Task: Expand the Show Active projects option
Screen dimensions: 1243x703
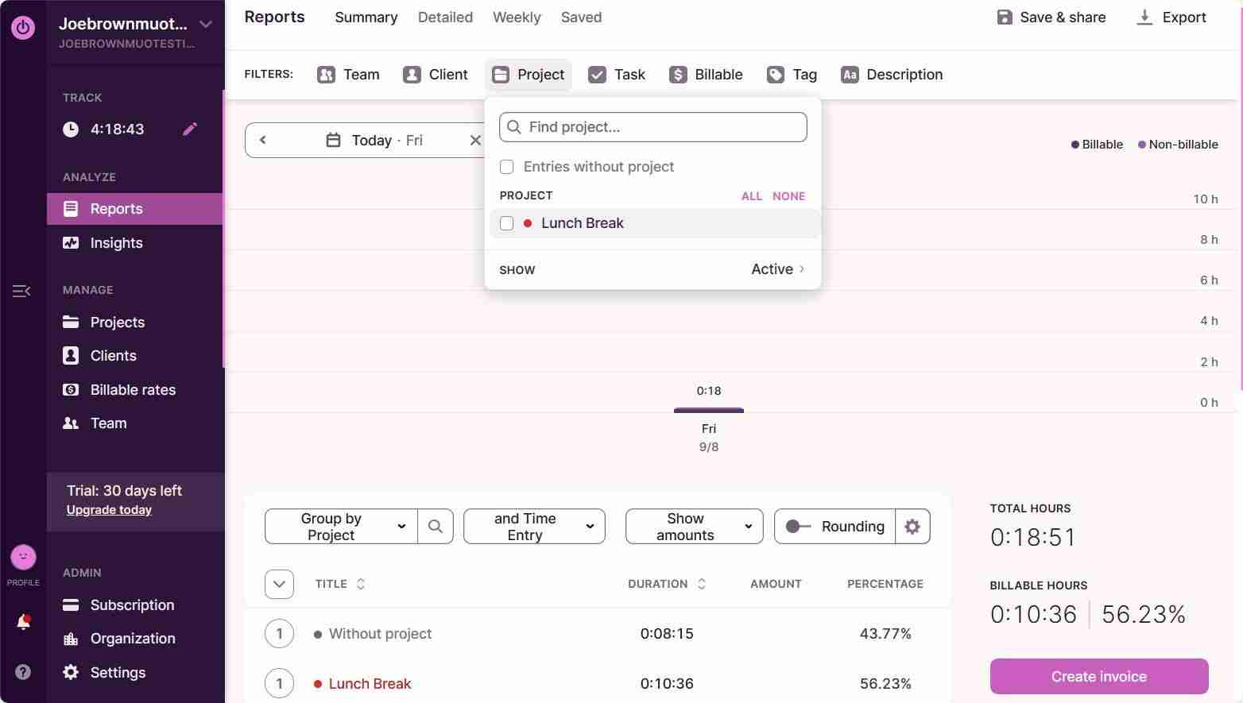Action: tap(777, 269)
